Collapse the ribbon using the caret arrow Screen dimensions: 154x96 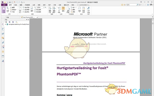(152, 14)
